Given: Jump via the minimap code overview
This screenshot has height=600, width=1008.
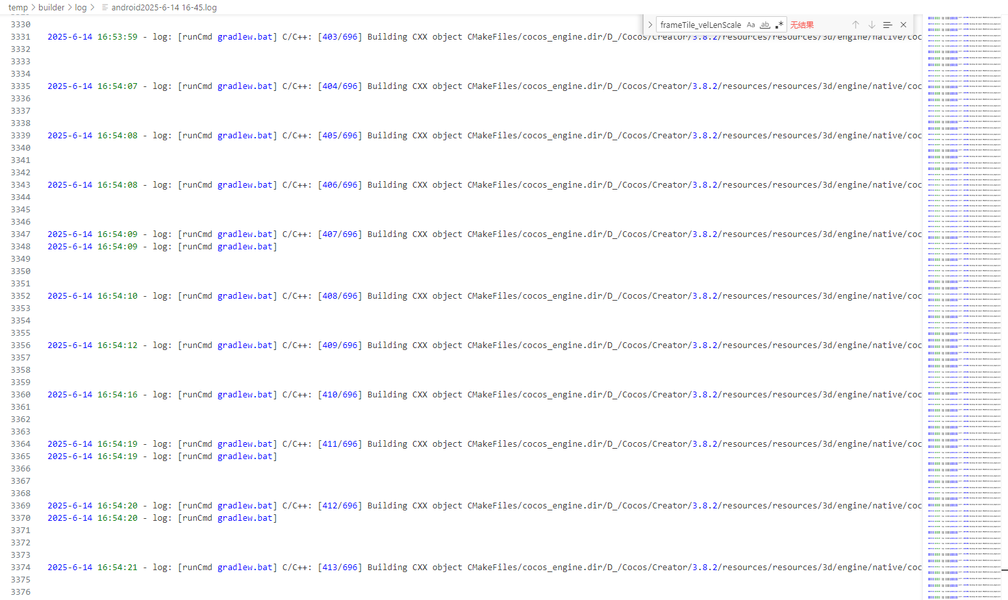Looking at the screenshot, I should tap(964, 306).
